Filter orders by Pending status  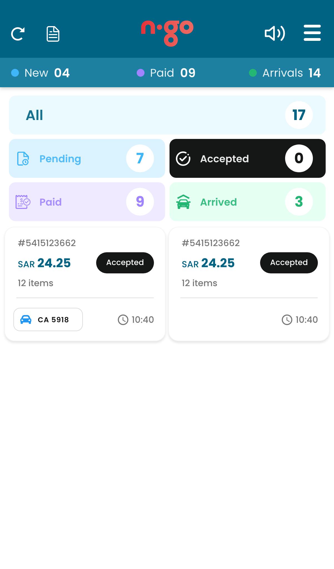[x=87, y=158]
